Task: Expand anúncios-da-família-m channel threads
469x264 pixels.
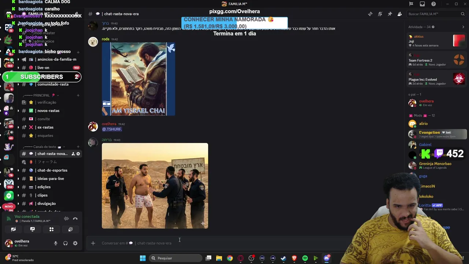Action: click(18, 59)
